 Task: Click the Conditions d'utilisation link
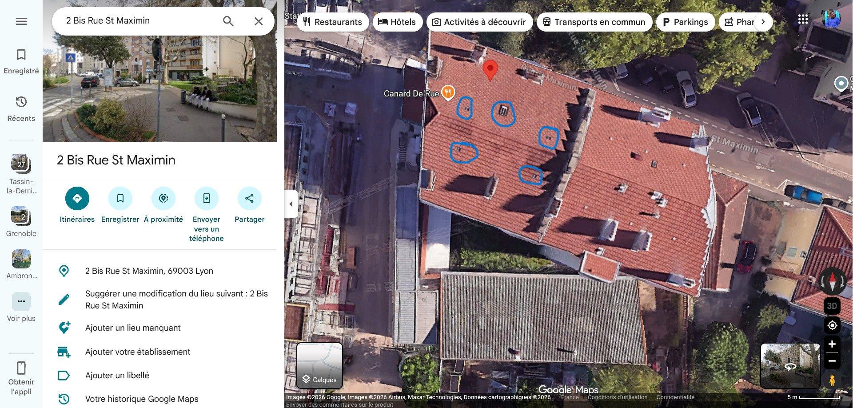point(618,397)
